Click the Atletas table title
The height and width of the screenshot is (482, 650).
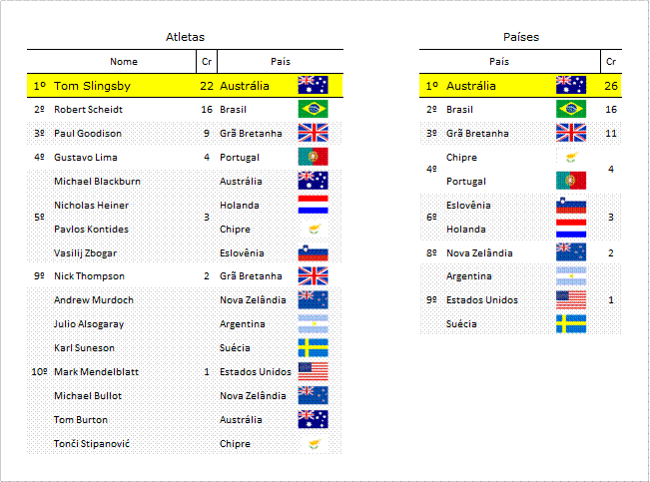[185, 37]
